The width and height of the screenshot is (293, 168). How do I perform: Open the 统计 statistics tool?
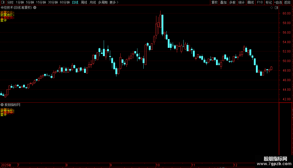[241, 2]
